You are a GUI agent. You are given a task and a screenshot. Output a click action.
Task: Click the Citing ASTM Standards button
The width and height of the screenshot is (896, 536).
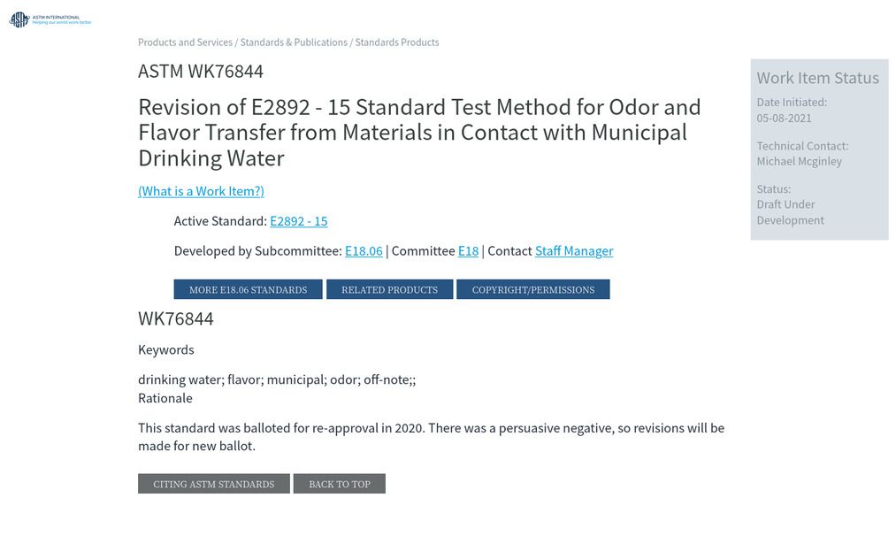(x=214, y=484)
